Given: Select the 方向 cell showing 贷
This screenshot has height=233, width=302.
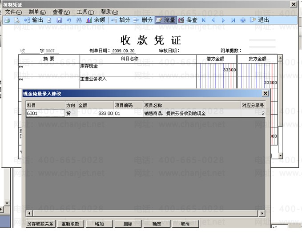Looking at the screenshot, I should click(71, 113).
